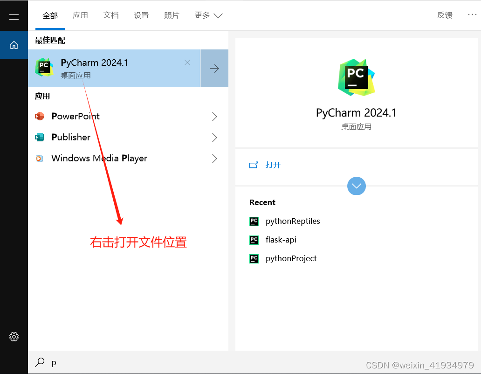Switch to the 应用 tab
481x374 pixels.
80,15
